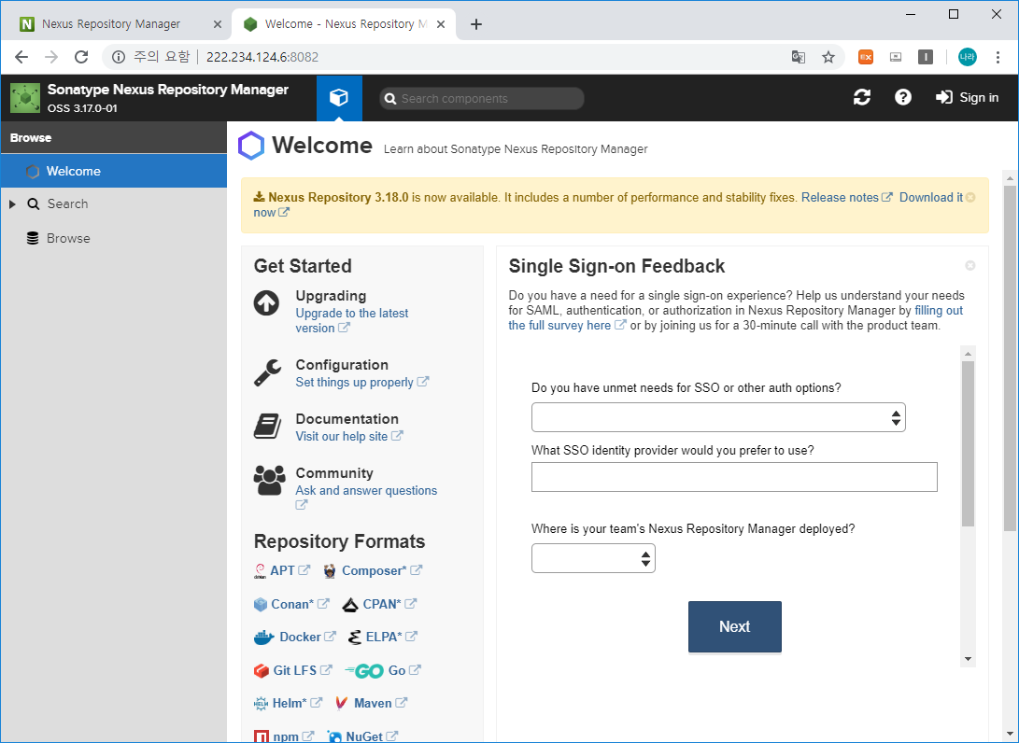1019x743 pixels.
Task: Close the Welcome - Nexus Repository tab
Action: point(441,24)
